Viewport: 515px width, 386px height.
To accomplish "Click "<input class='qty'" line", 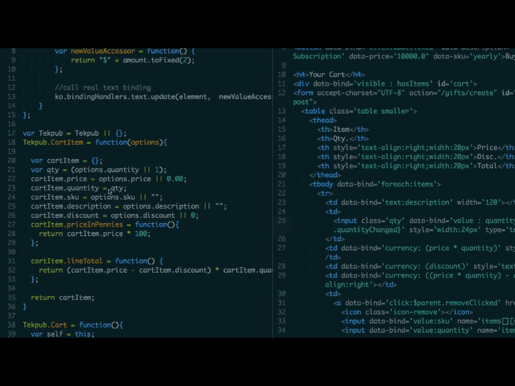I will (424, 221).
